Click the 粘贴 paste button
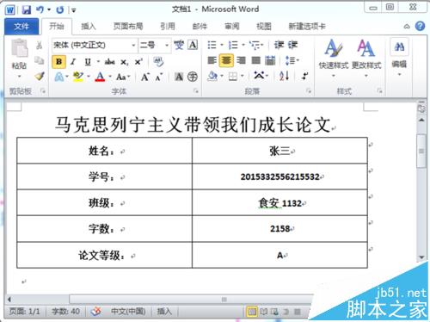The width and height of the screenshot is (430, 322). 19,59
